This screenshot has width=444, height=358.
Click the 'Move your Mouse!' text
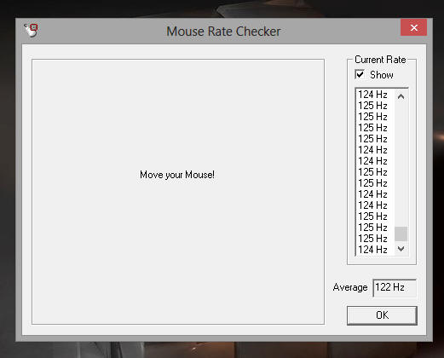(x=177, y=175)
